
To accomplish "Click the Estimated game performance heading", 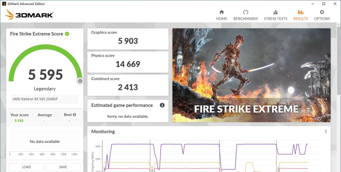I will tap(122, 105).
